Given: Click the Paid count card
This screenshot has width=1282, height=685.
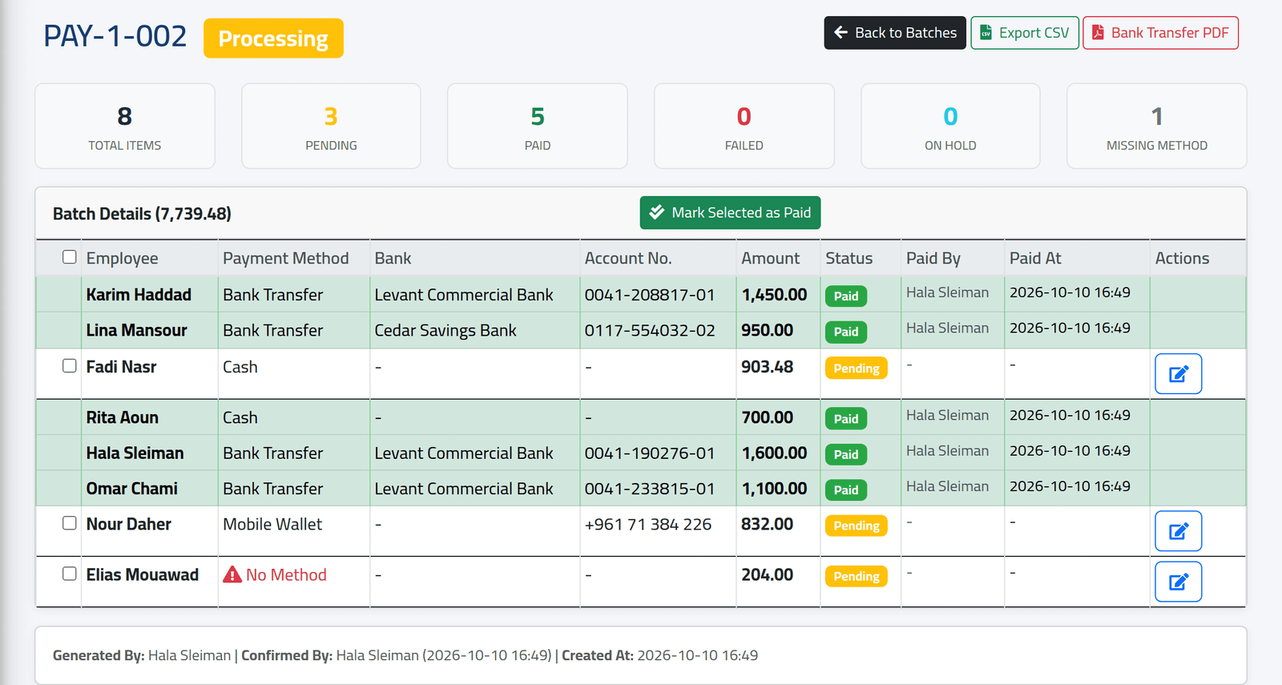Looking at the screenshot, I should [538, 127].
